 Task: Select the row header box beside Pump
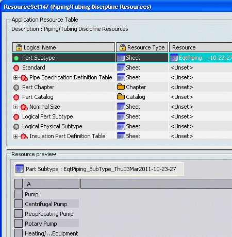19,194
